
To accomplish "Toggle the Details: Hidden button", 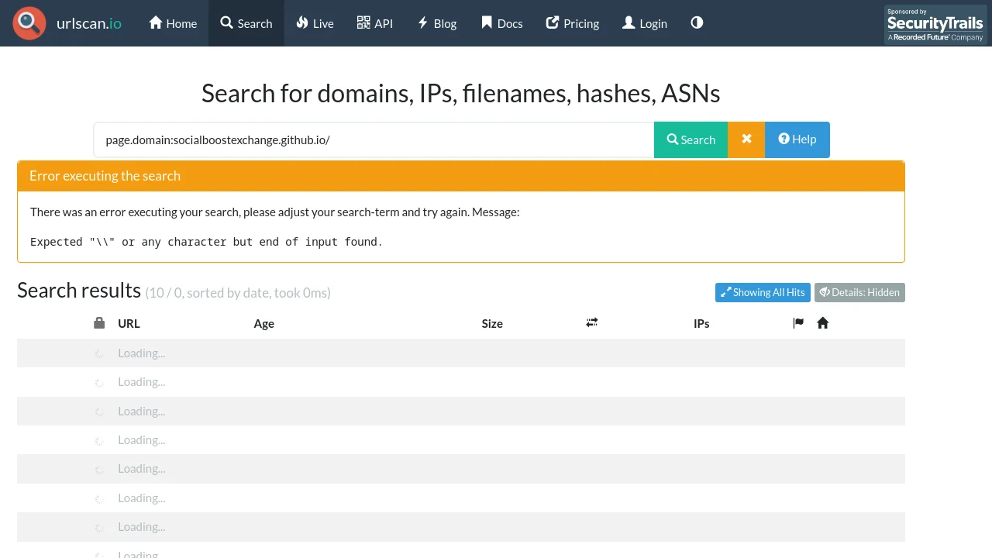I will tap(859, 292).
